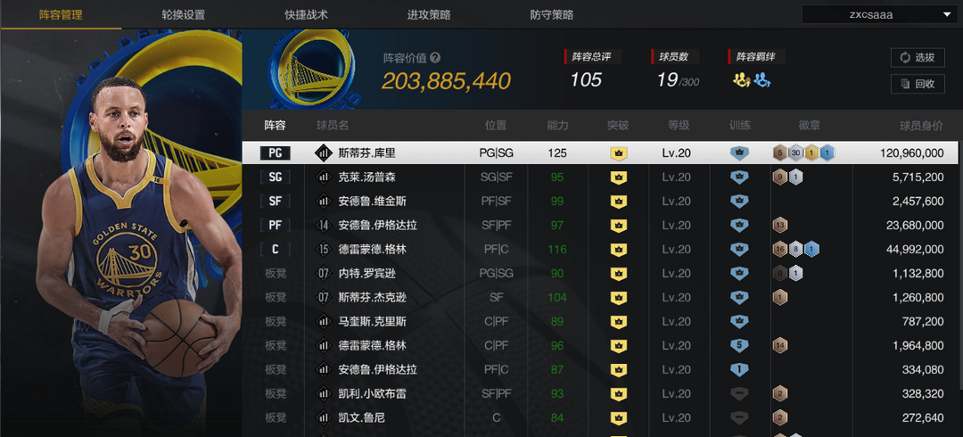This screenshot has width=963, height=437.
Task: Click the grey 训练 icon in 凯利.小欧布雷's row
Action: 739,394
